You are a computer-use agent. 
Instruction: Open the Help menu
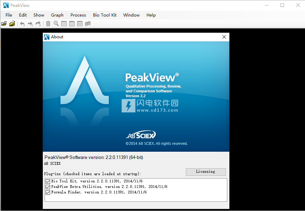pyautogui.click(x=151, y=15)
